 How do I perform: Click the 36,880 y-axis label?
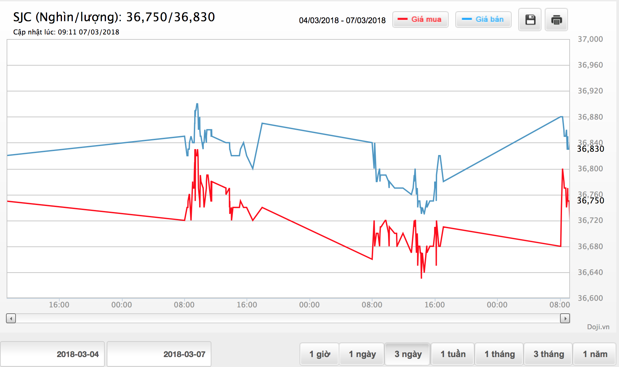(590, 117)
